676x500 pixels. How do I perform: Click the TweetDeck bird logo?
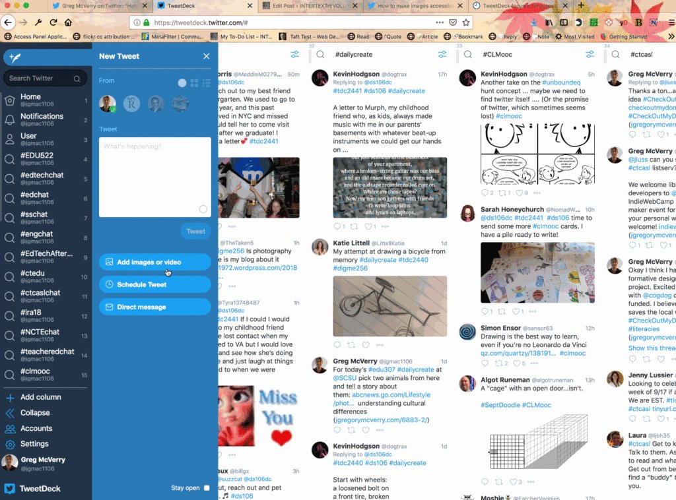[9, 488]
